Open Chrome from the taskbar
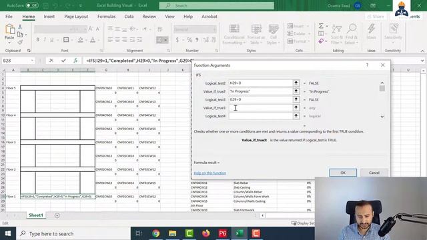The width and height of the screenshot is (427, 240). click(x=155, y=233)
